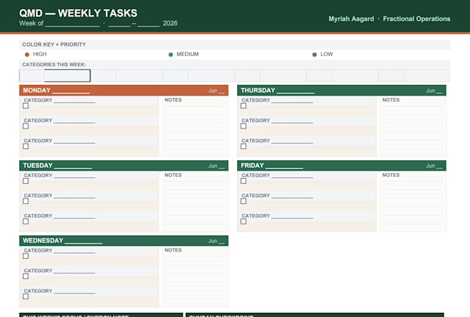Check Tuesday's first category checkbox
Screen dimensions: 470x317
click(x=26, y=181)
